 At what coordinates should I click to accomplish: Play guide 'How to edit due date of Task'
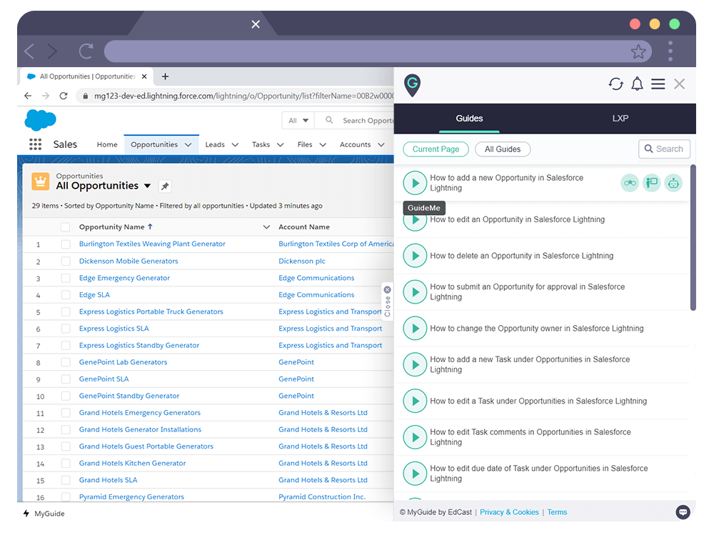pyautogui.click(x=415, y=474)
